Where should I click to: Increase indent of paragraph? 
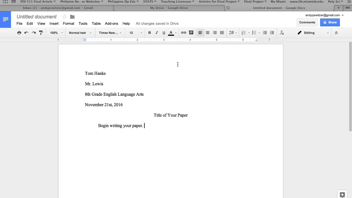point(272,33)
